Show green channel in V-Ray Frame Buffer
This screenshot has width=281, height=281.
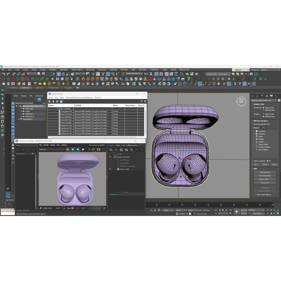73,149
